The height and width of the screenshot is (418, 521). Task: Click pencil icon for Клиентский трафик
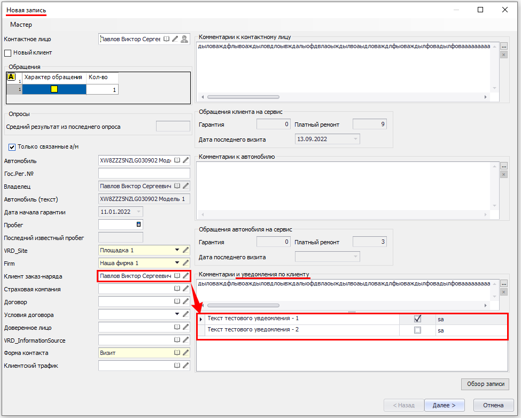185,366
